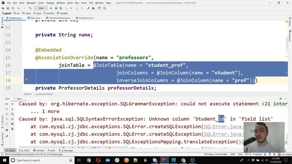Open Settings via wrench icon

88,8
